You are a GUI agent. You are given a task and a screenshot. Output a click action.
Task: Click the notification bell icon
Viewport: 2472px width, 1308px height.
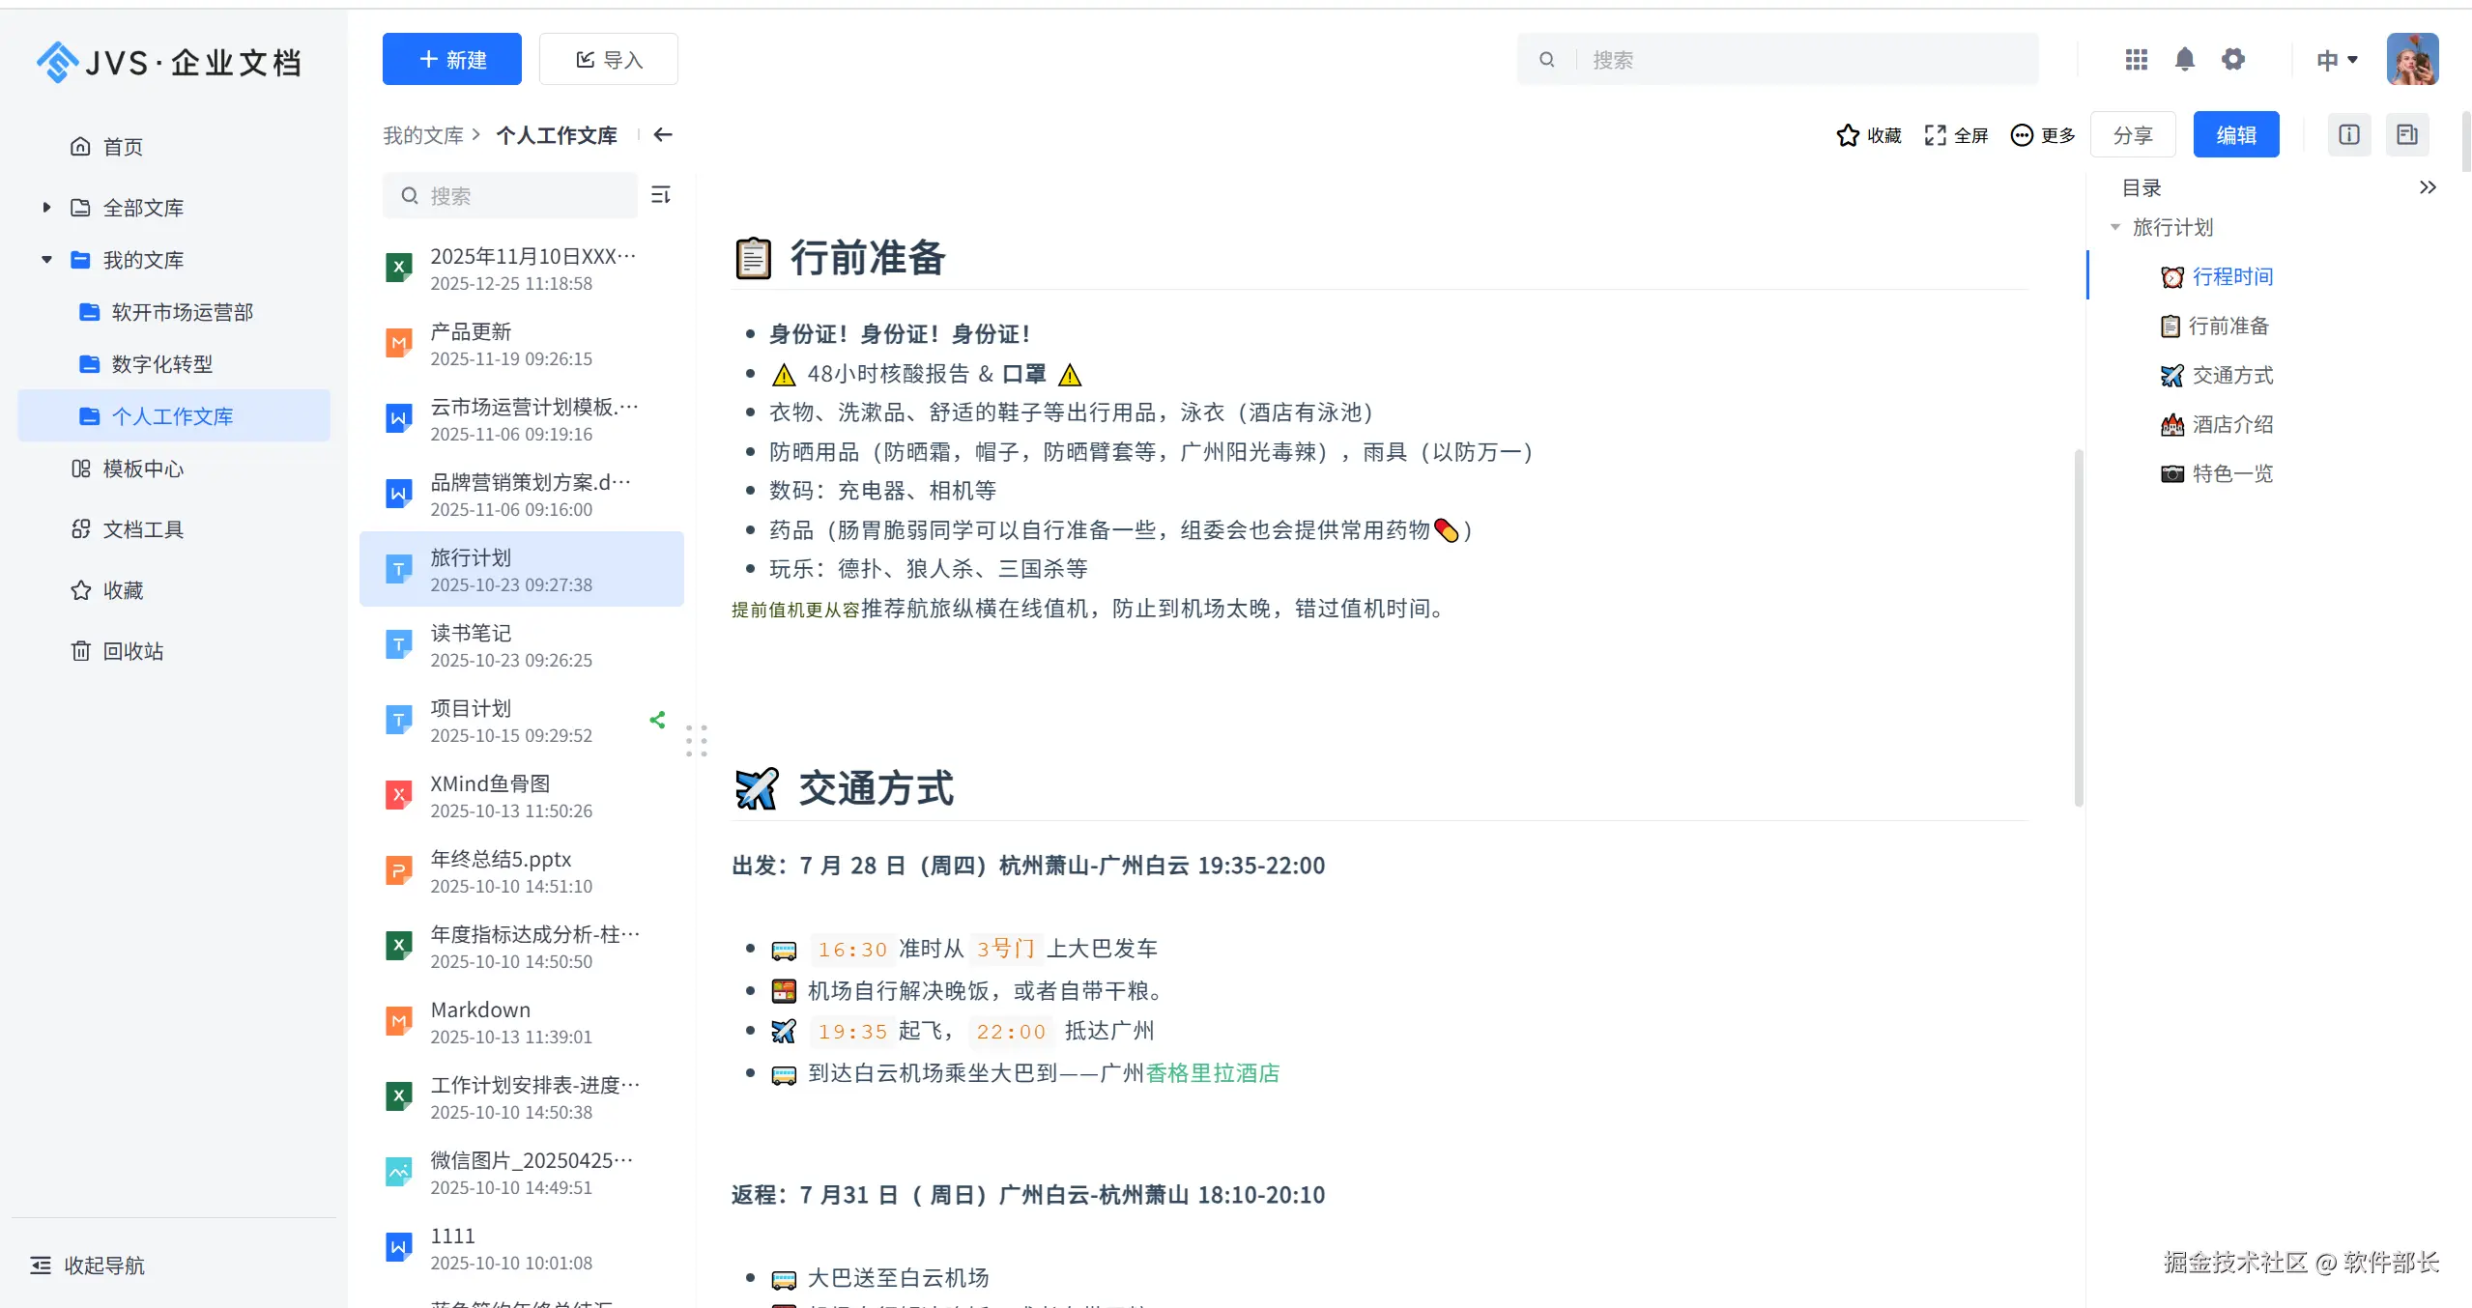(x=2184, y=60)
